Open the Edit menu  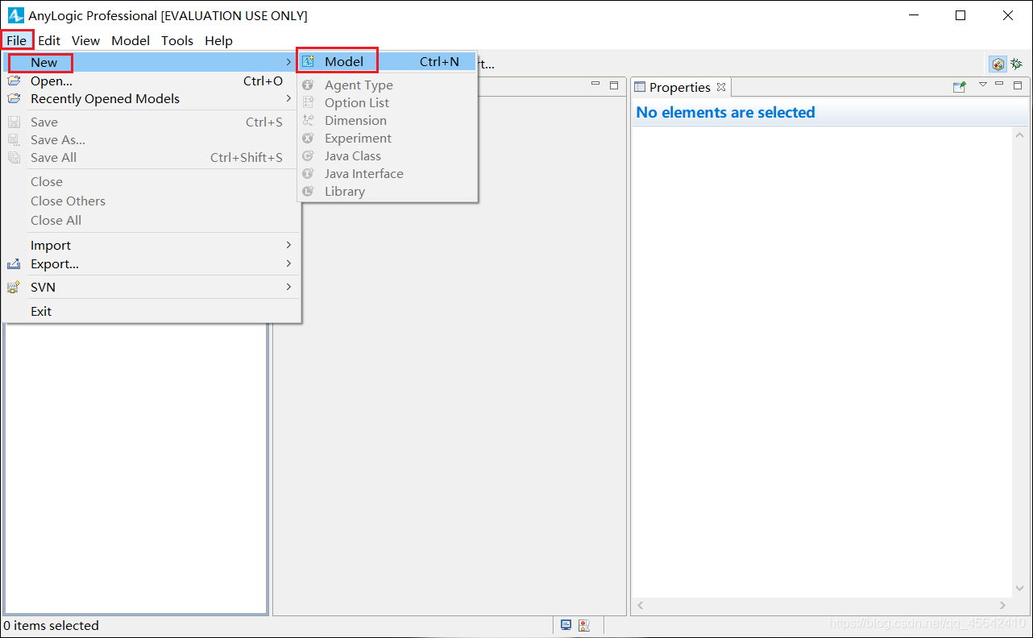coord(49,40)
